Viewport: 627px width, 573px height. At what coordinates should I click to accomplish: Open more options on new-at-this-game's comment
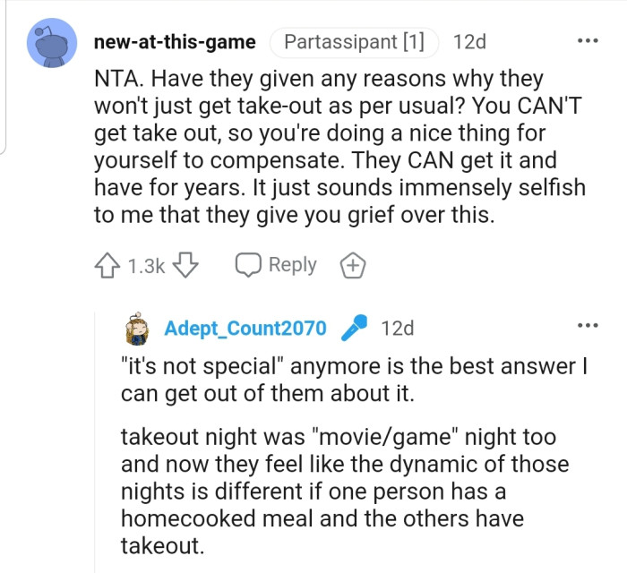pos(588,41)
